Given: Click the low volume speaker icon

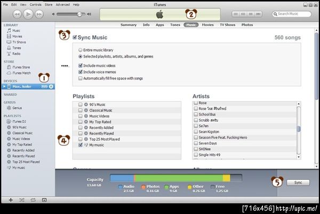Looking at the screenshot, I should 53,14.
